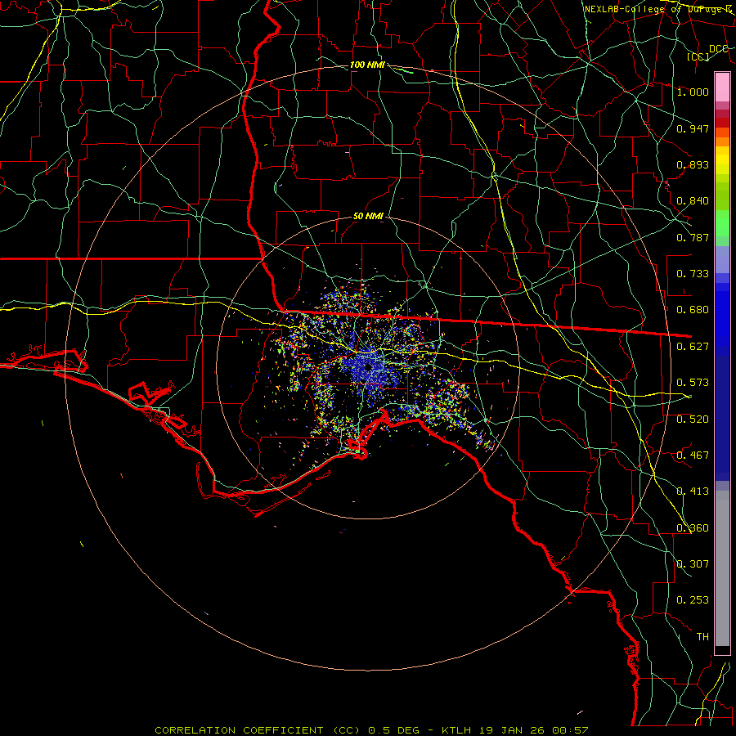Click the 0.5 DEG elevation text

(x=394, y=730)
